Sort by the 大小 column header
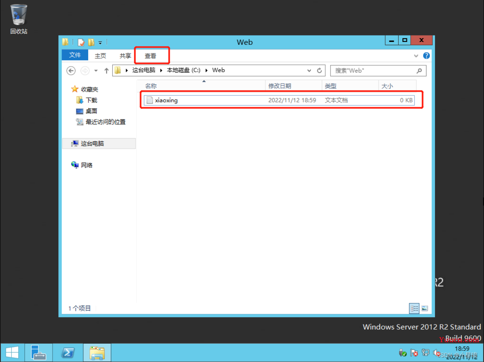Screen dimensions: 484x362 tap(397, 86)
